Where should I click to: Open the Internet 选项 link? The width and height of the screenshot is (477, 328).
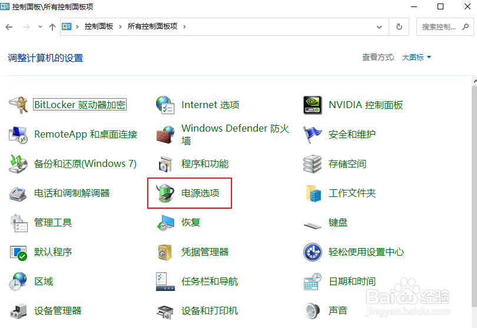[x=210, y=105]
